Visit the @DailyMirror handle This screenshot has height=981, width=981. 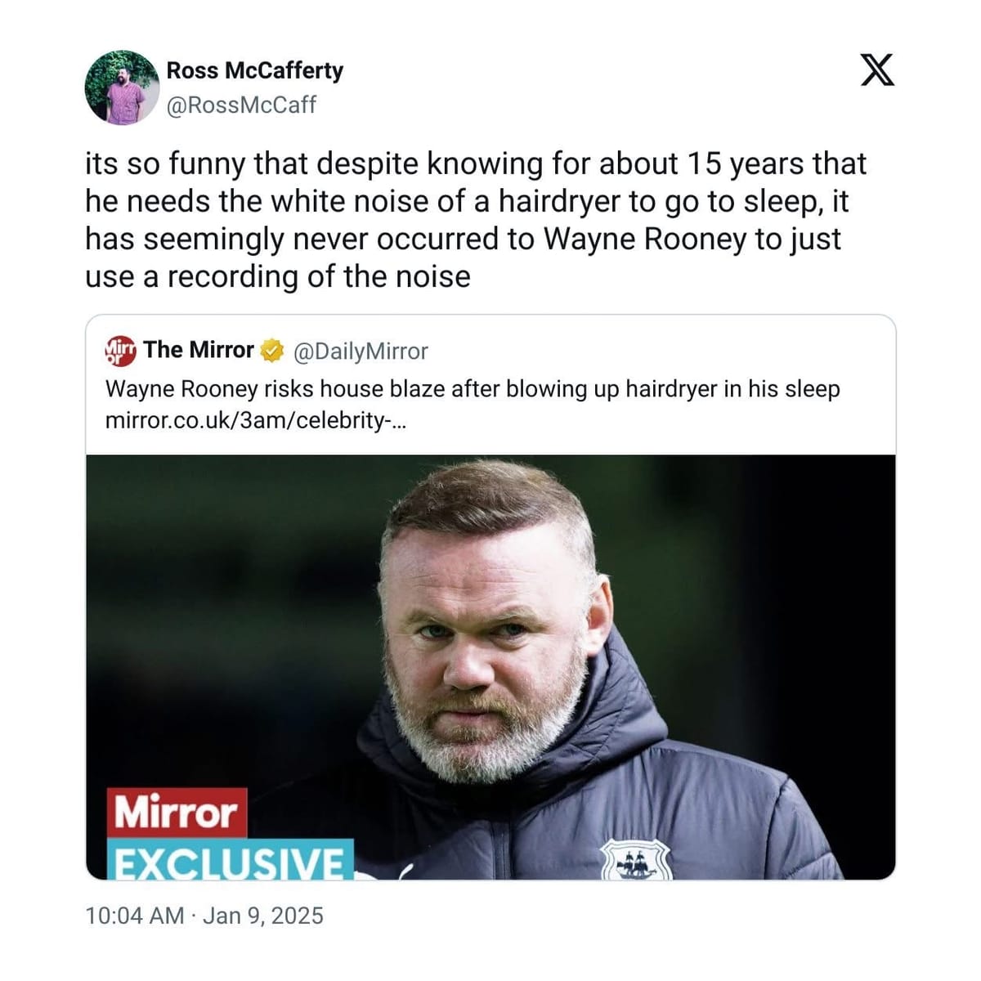tap(360, 351)
